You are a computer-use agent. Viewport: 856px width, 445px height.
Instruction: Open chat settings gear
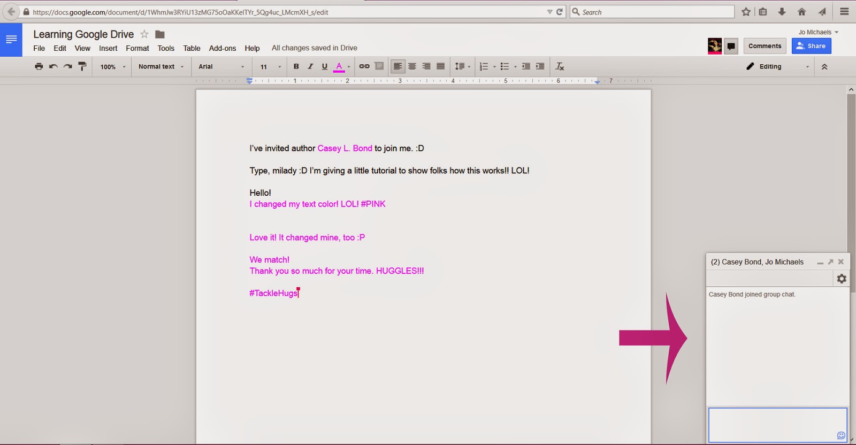[842, 279]
